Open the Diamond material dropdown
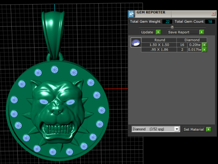218x164 pixels. [177, 129]
